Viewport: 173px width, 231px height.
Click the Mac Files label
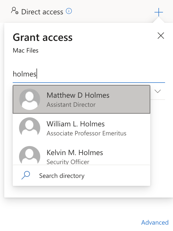26,50
